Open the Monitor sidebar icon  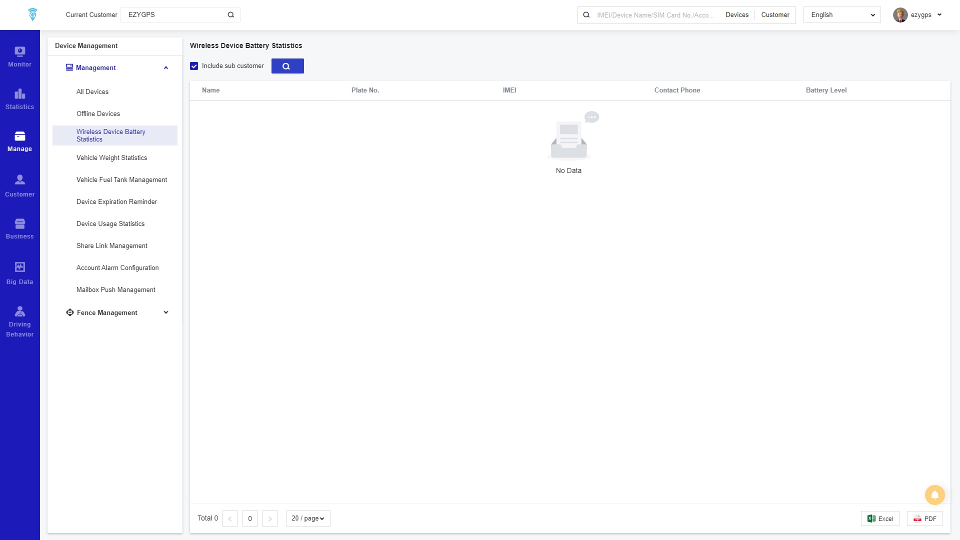point(19,56)
